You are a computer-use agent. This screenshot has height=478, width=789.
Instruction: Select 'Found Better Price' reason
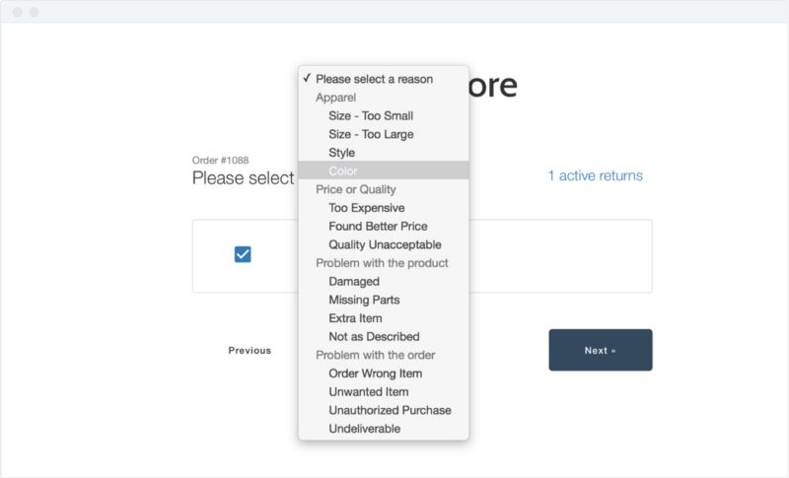point(378,226)
